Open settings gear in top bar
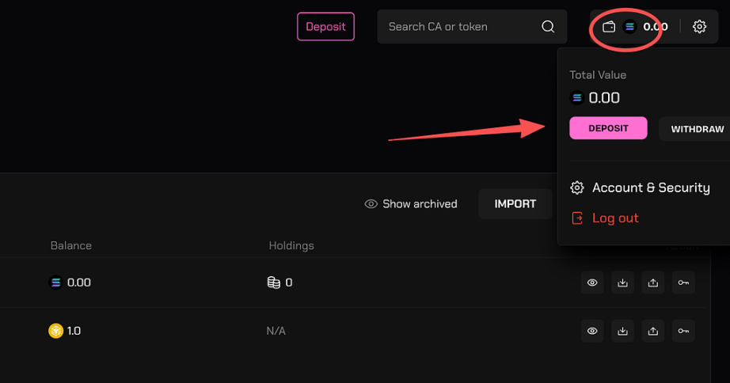 click(x=699, y=27)
